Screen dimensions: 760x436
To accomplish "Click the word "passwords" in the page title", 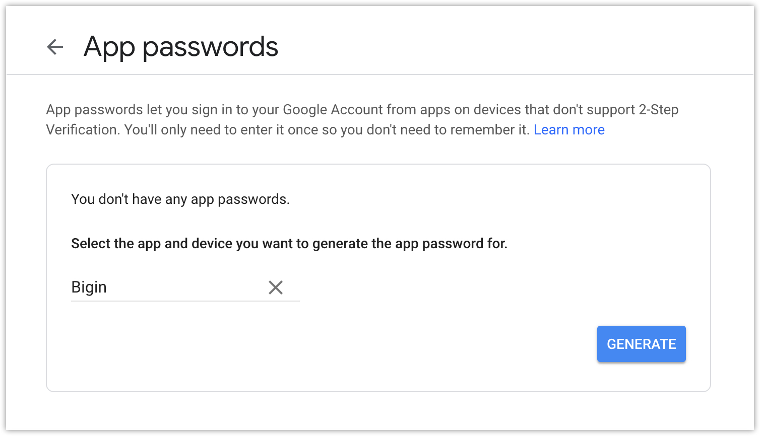I will 210,48.
